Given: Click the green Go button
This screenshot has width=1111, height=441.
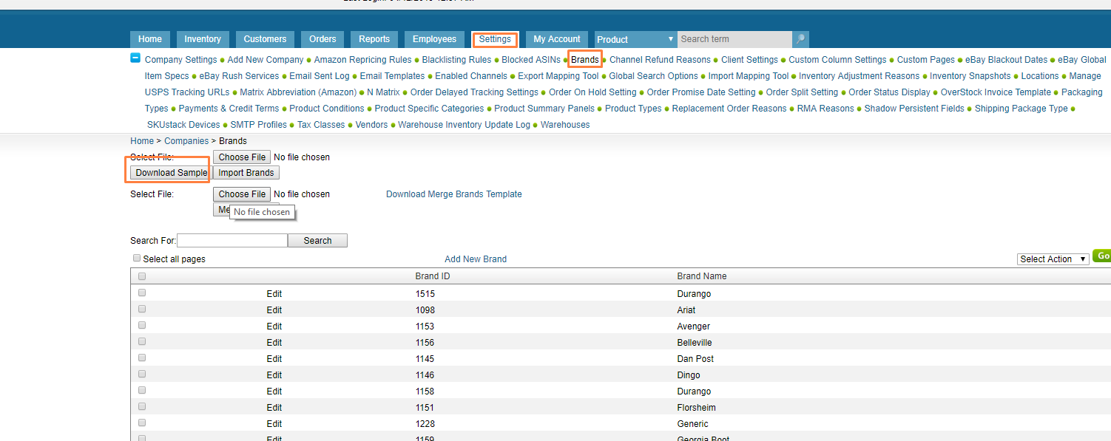Looking at the screenshot, I should tap(1102, 256).
